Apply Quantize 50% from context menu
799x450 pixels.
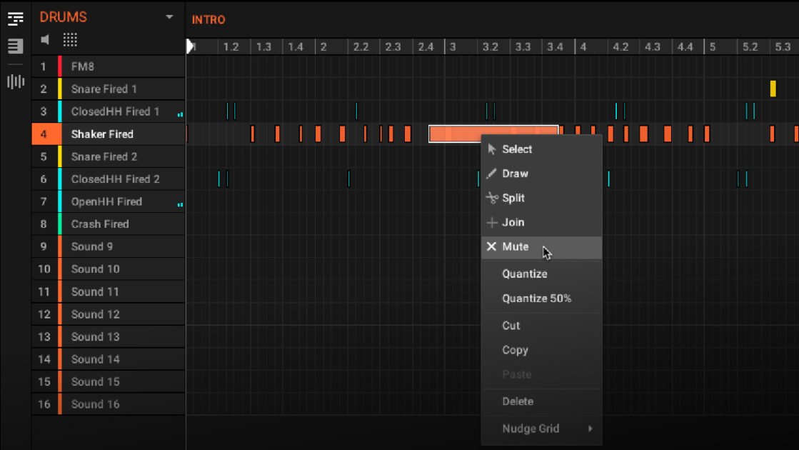[542, 299]
